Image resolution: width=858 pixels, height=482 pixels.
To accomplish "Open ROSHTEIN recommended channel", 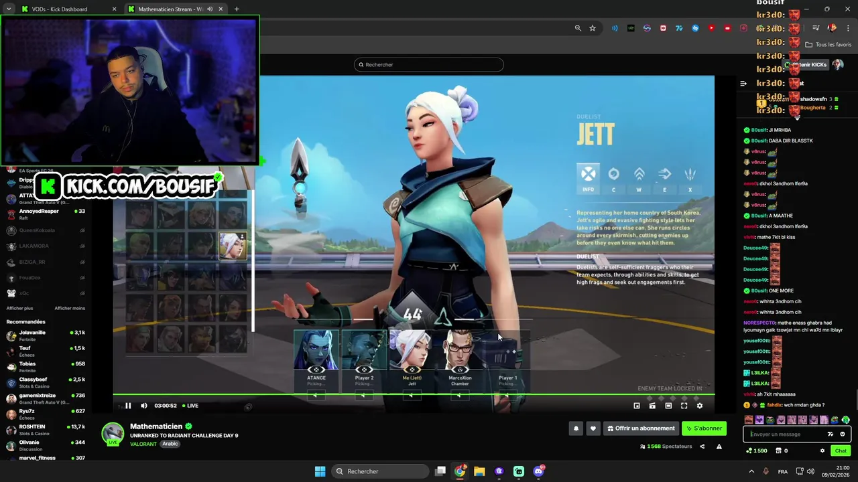I will coord(46,429).
